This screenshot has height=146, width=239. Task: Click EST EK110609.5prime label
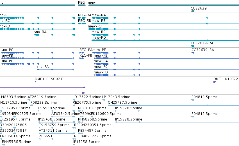coord(106,114)
